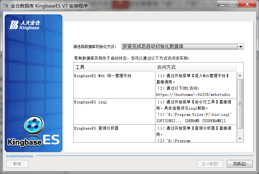Click the https://<hostname>:54328/webstudio URL text
The width and height of the screenshot is (259, 174).
pyautogui.click(x=193, y=95)
